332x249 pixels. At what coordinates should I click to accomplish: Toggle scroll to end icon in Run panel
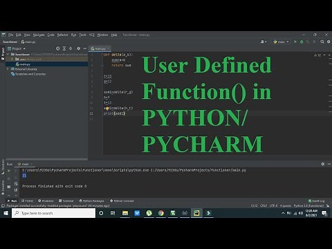tap(16, 190)
